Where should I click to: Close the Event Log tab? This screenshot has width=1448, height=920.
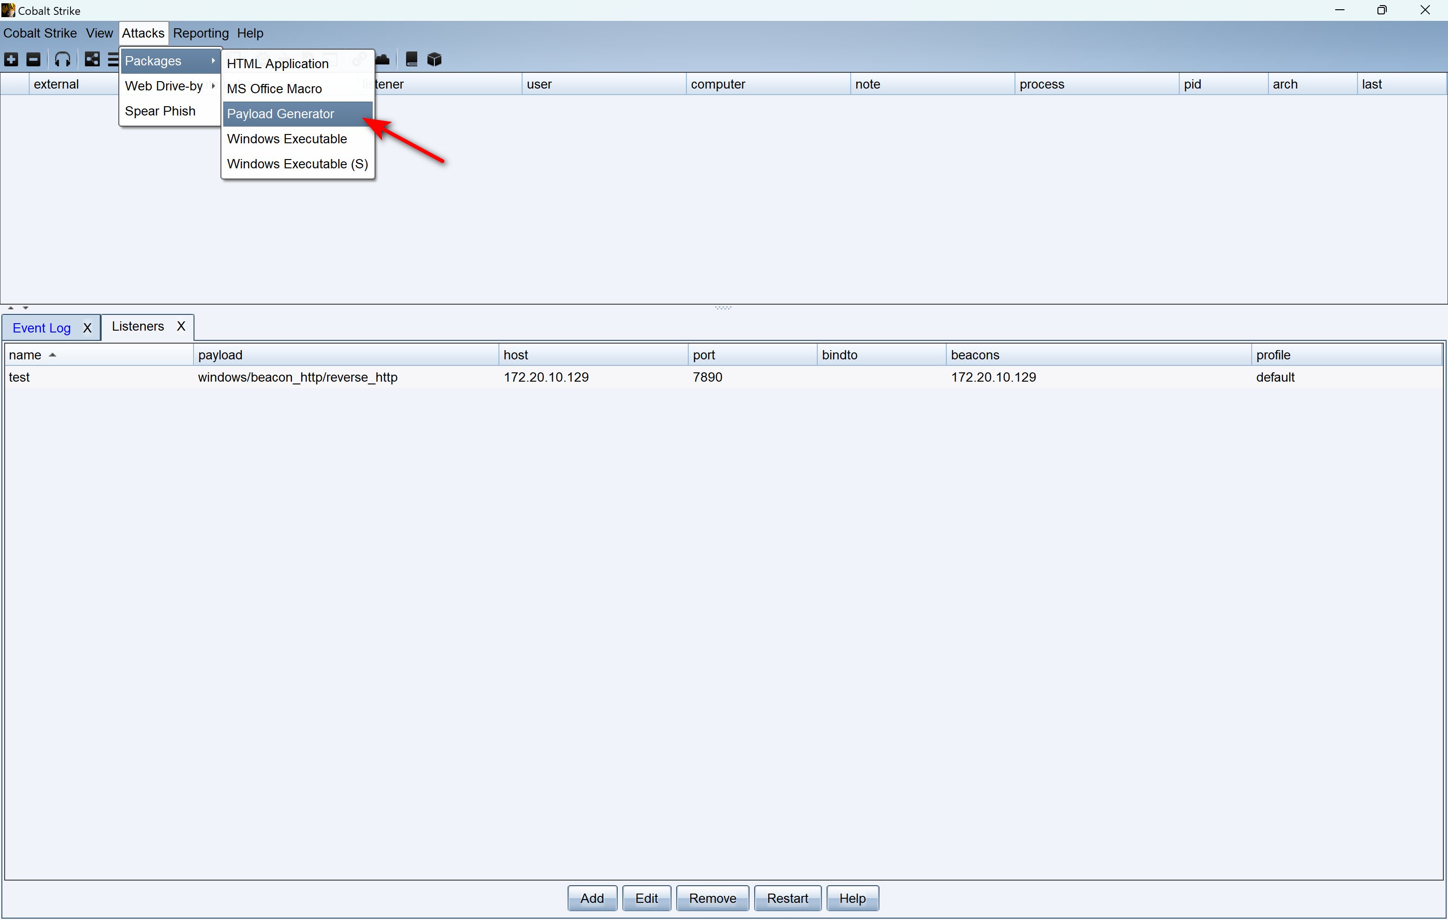(87, 328)
